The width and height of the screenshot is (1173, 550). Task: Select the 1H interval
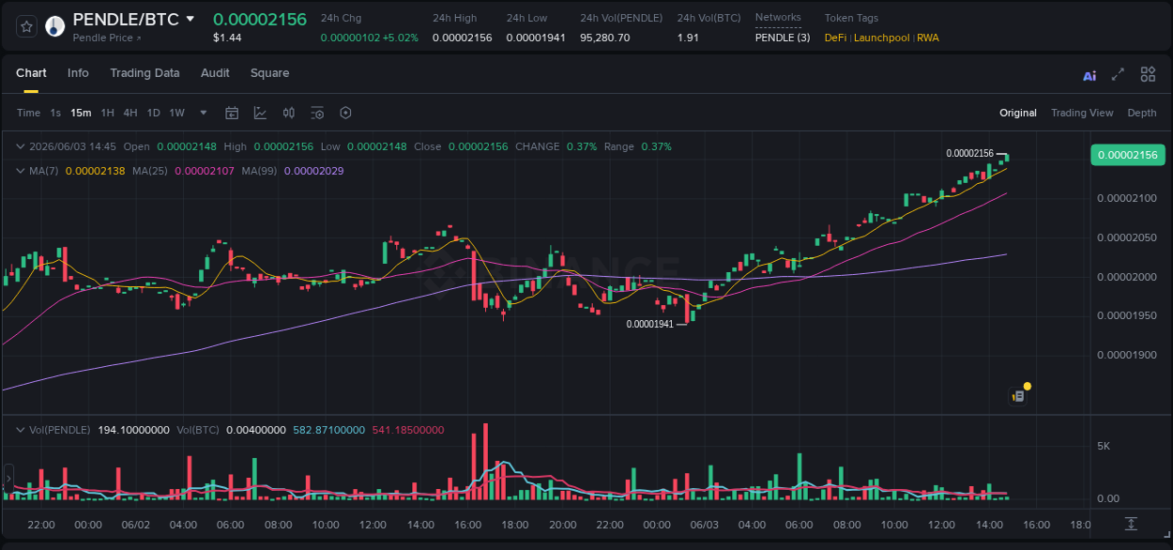(107, 113)
